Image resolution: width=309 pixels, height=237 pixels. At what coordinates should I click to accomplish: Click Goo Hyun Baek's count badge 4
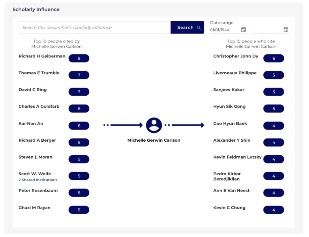[273, 126]
